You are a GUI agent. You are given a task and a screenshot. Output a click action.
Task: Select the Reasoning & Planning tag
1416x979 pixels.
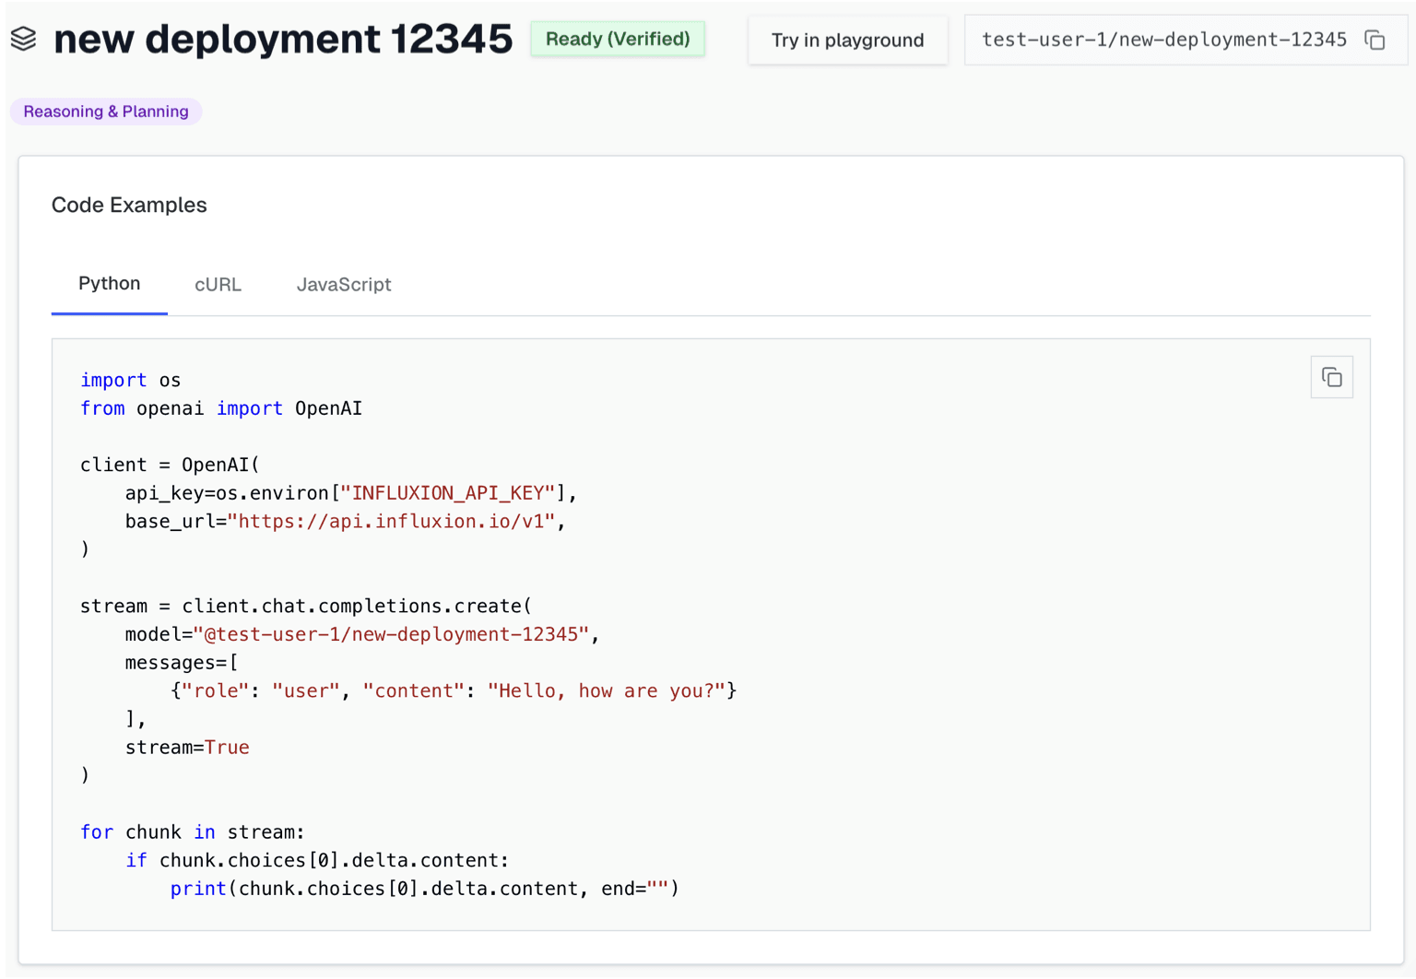(x=106, y=112)
